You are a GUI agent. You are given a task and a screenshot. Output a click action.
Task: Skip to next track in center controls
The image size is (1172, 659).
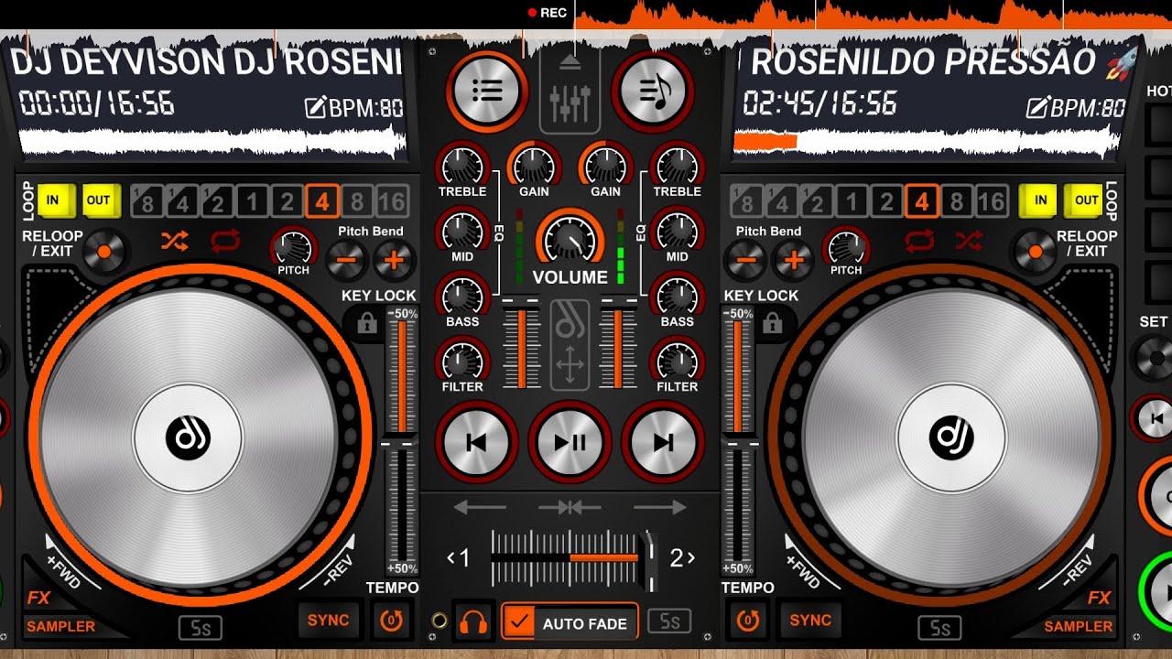(x=663, y=442)
